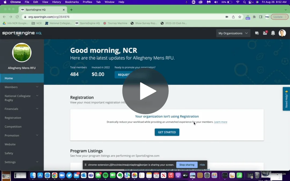Click the GET STARTED button
The image size is (290, 181).
click(x=167, y=132)
